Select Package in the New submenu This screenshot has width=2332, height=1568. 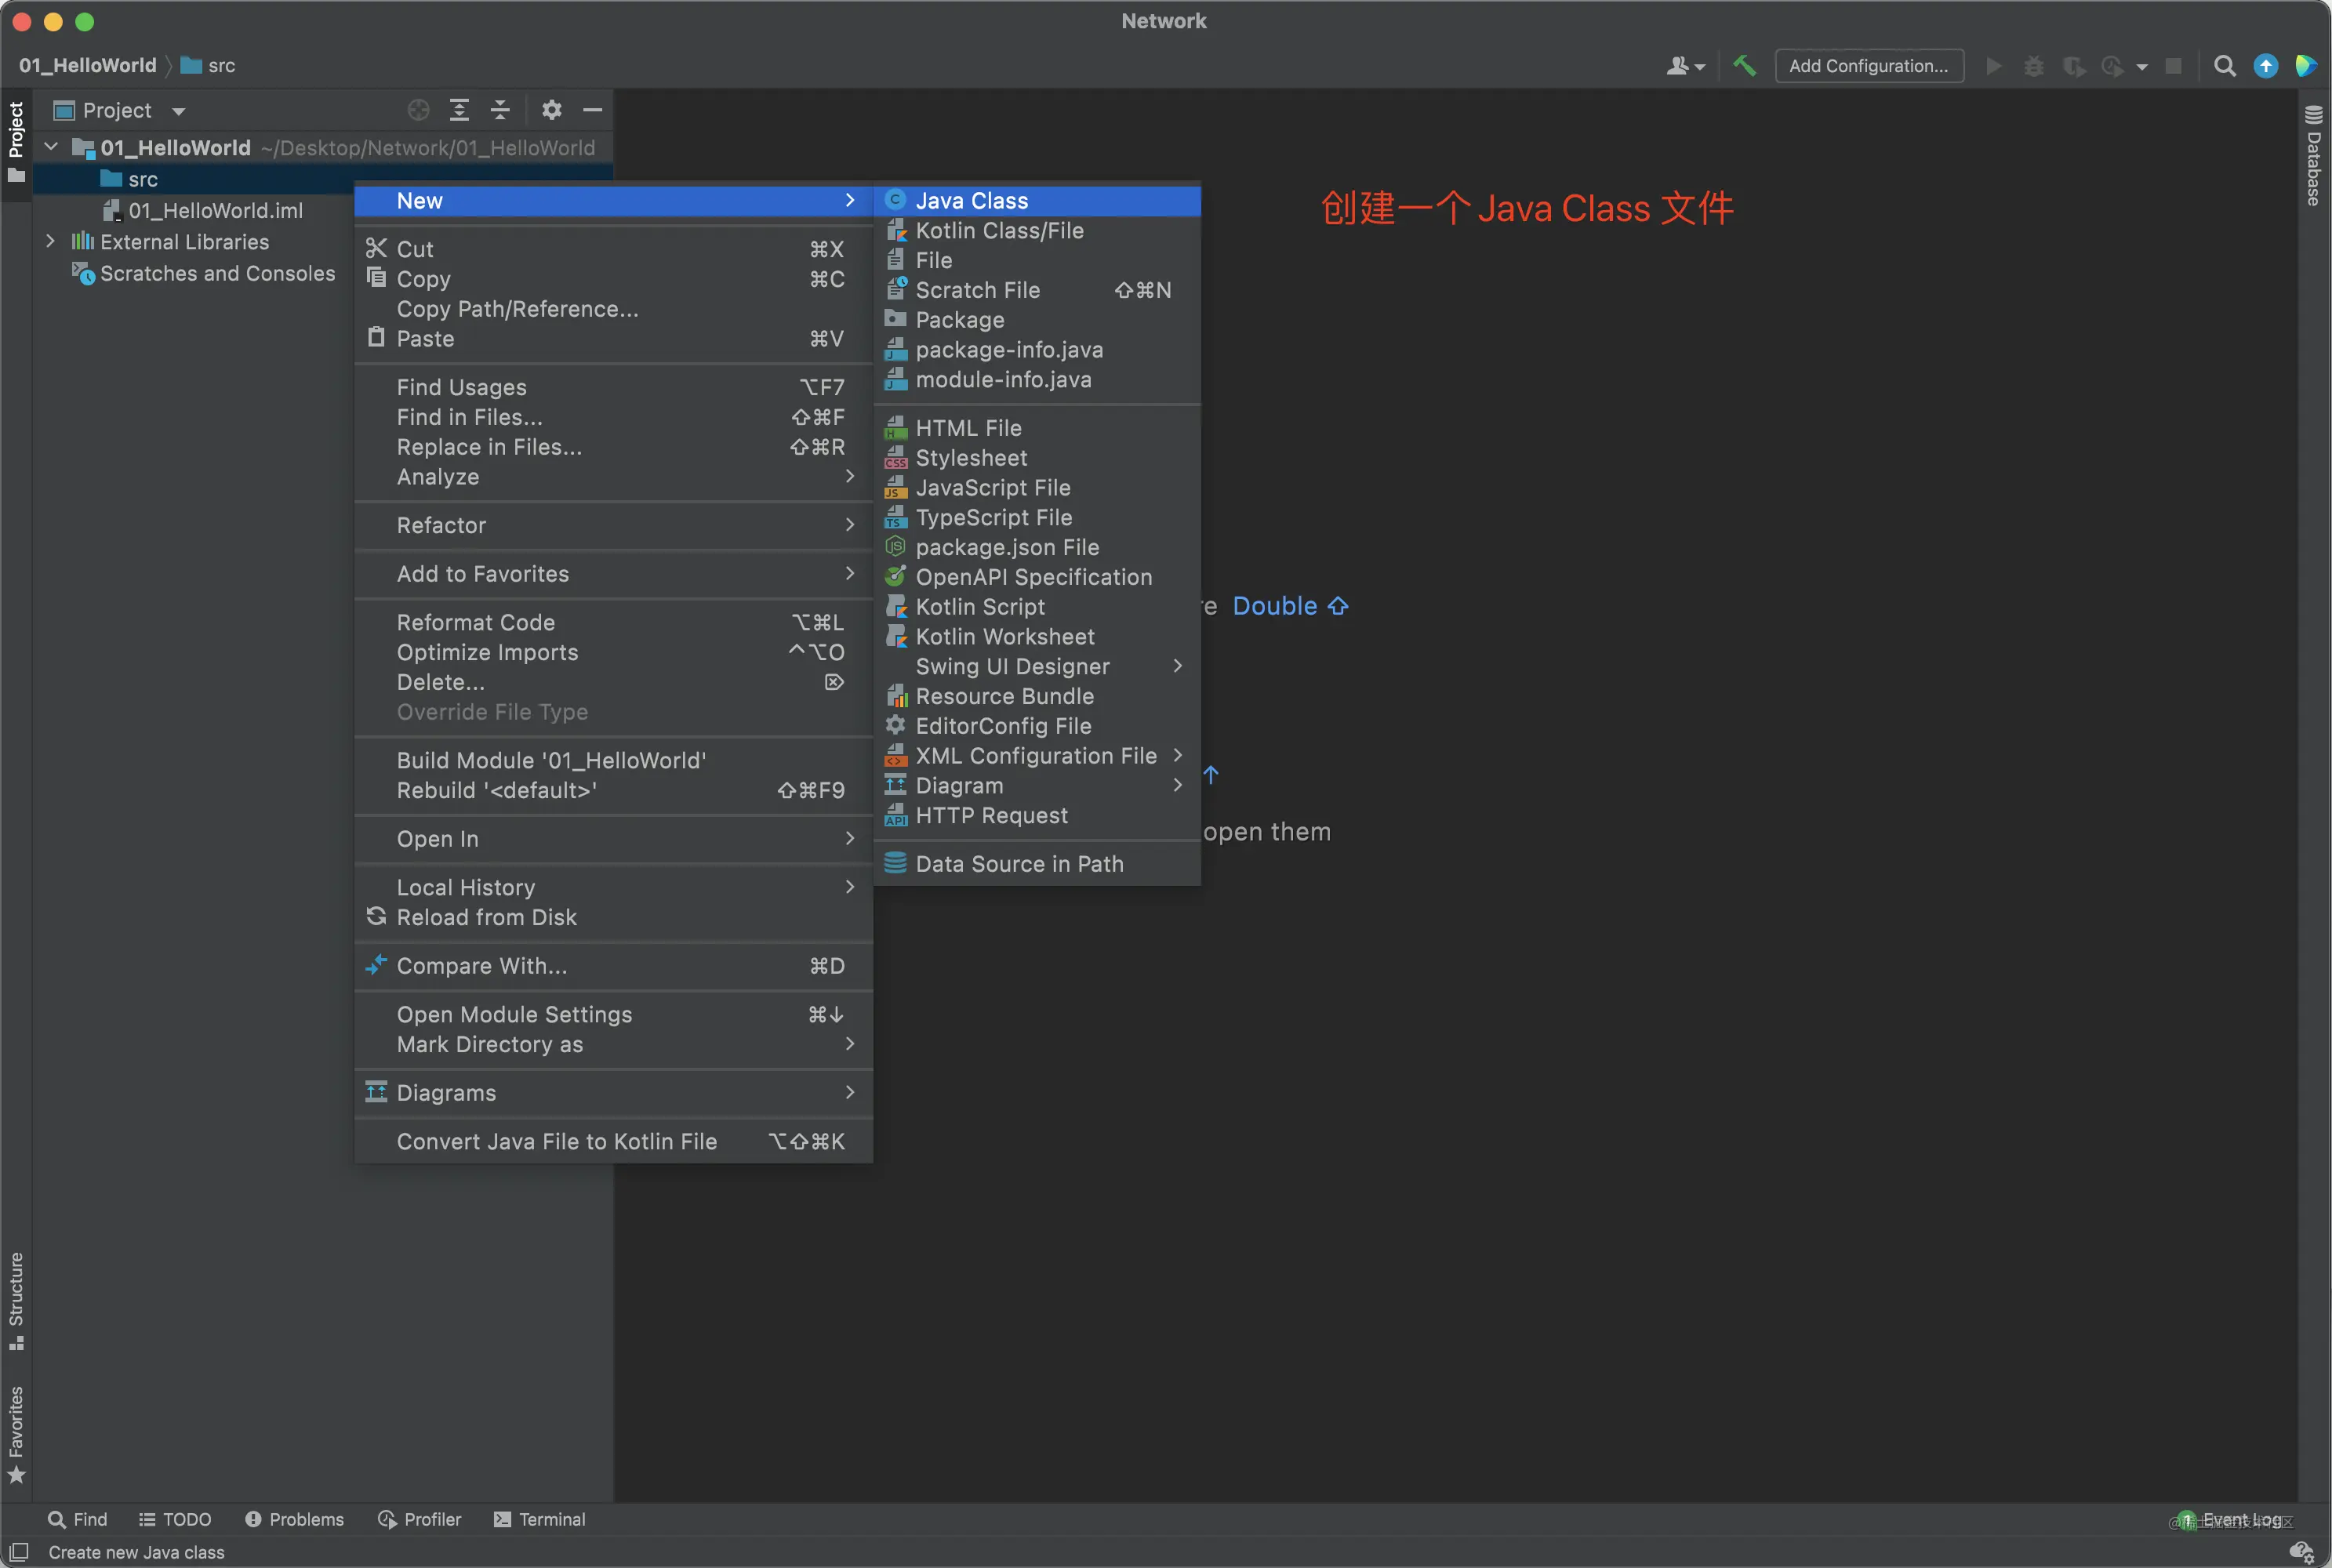(x=1037, y=320)
